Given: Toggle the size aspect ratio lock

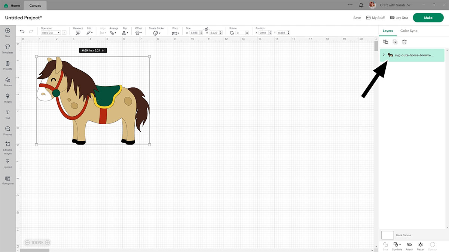Looking at the screenshot, I should click(x=207, y=29).
